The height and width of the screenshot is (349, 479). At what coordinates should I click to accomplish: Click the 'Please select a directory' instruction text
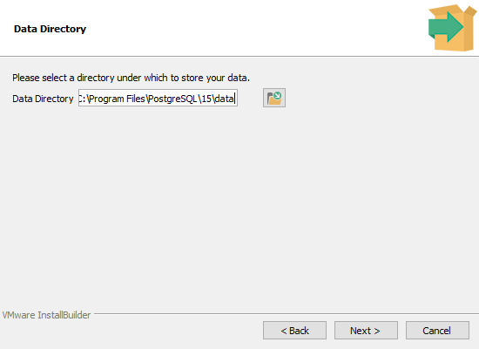coord(131,78)
